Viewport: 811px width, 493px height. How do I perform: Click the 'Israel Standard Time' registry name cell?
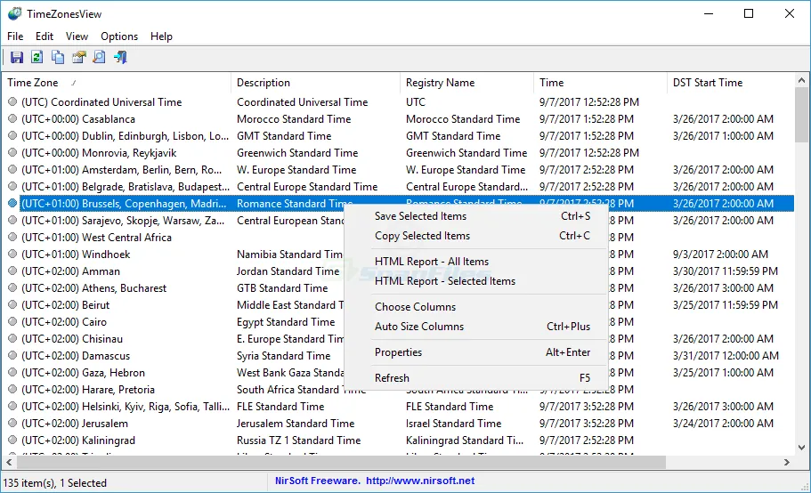454,424
